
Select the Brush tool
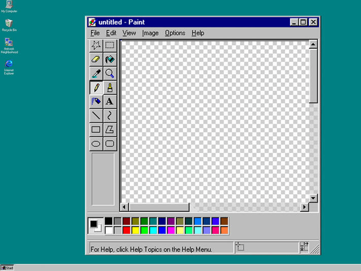110,87
